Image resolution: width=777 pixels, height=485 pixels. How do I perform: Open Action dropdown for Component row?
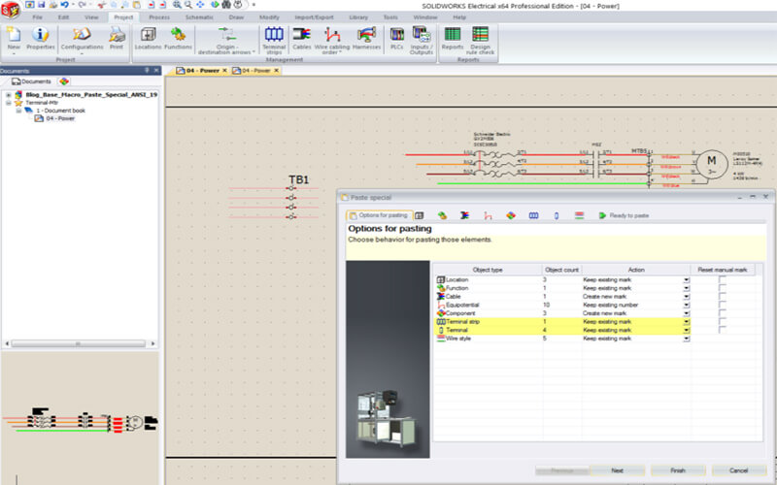point(687,313)
